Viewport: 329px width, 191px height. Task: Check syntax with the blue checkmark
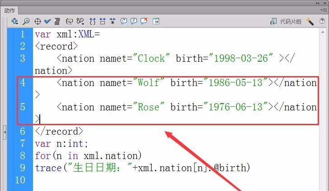[47, 21]
